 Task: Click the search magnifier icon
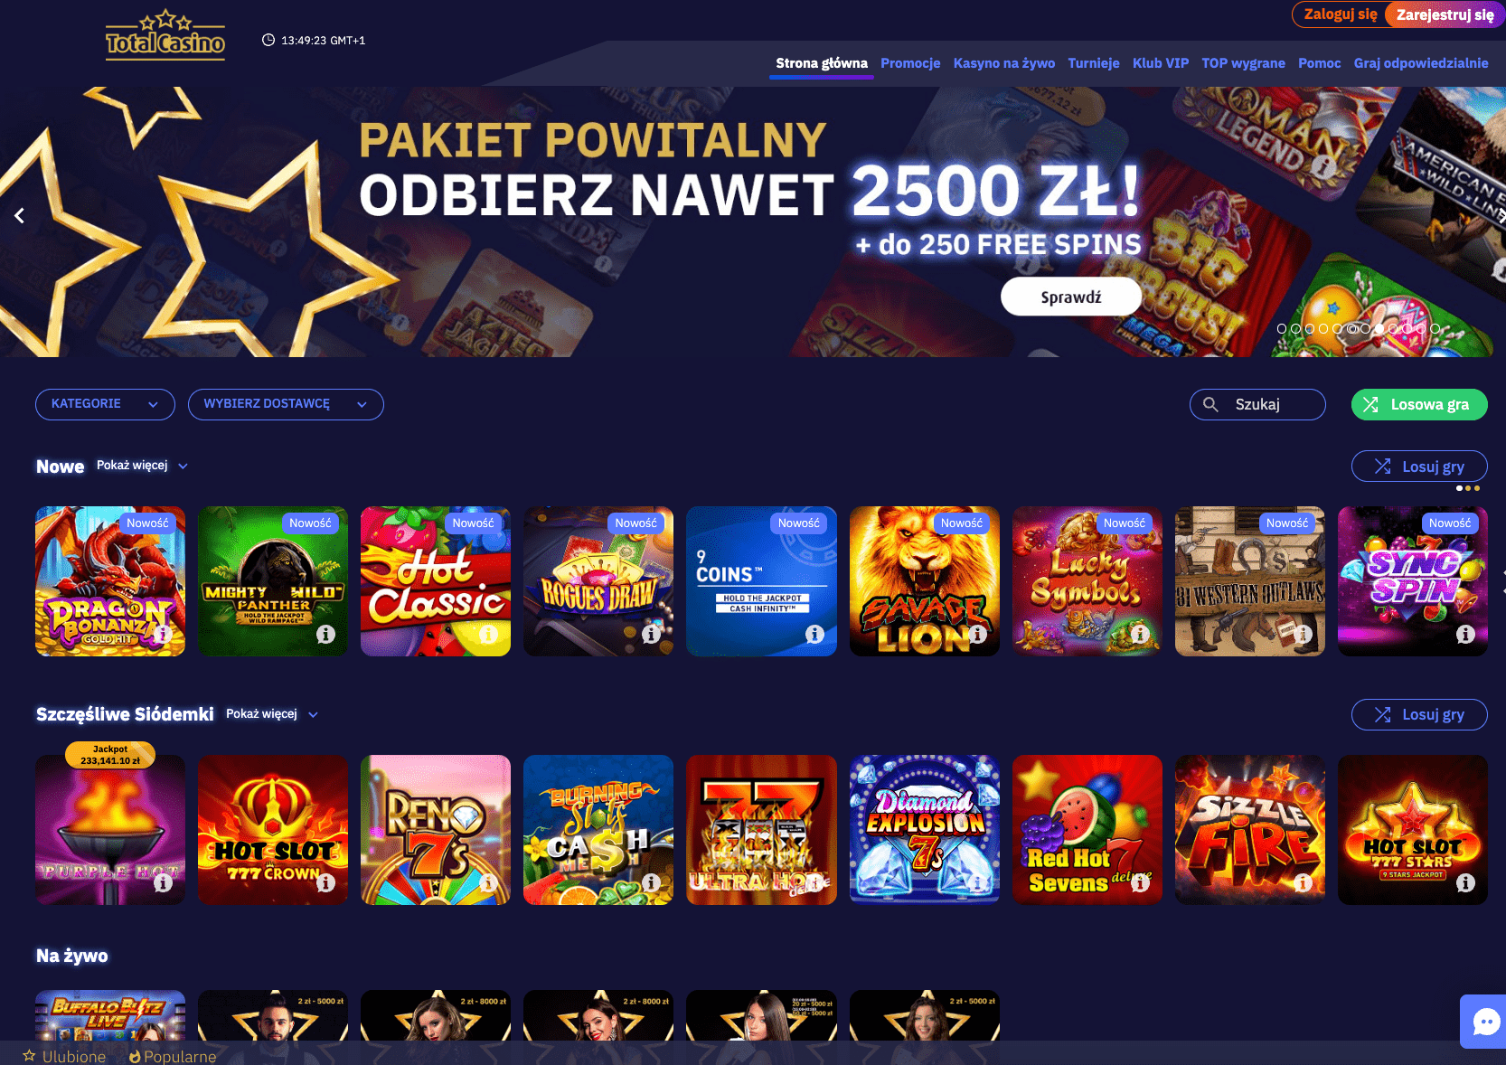1210,404
